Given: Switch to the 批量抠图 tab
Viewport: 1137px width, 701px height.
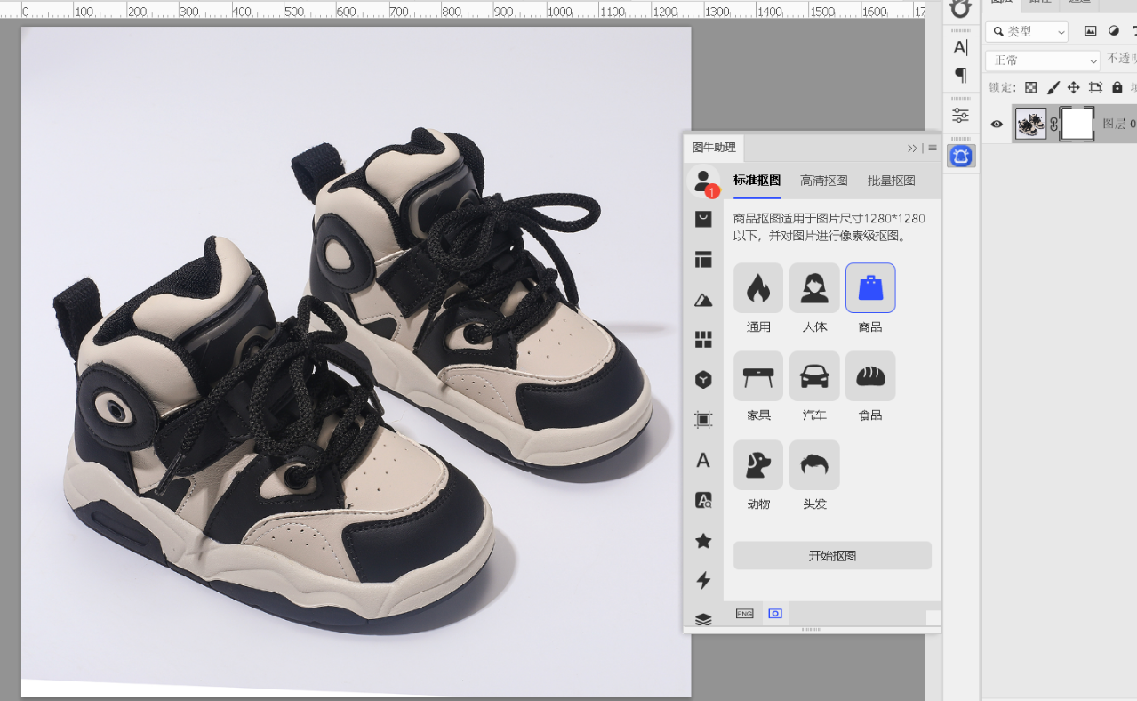Looking at the screenshot, I should pos(892,181).
